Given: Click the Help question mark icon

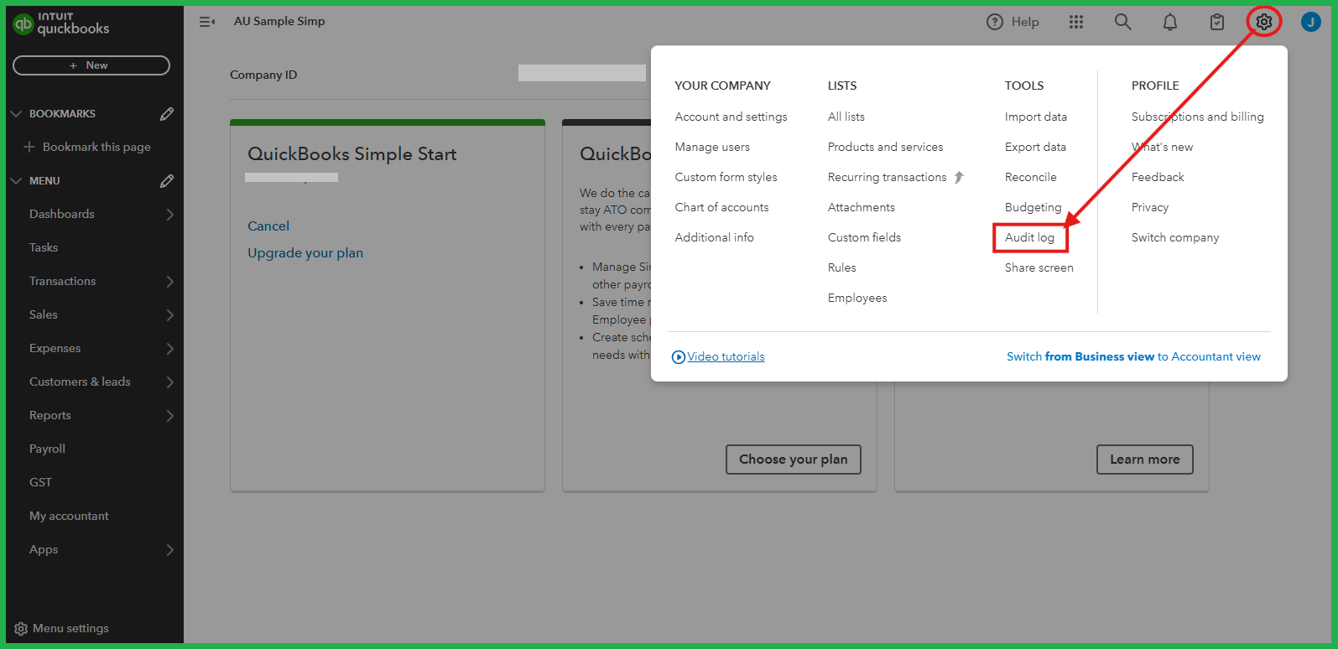Looking at the screenshot, I should (x=995, y=22).
